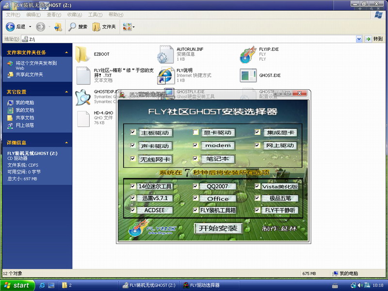Open 共享文档 from the sidebar icon
This screenshot has height=291, width=388.
click(10, 118)
